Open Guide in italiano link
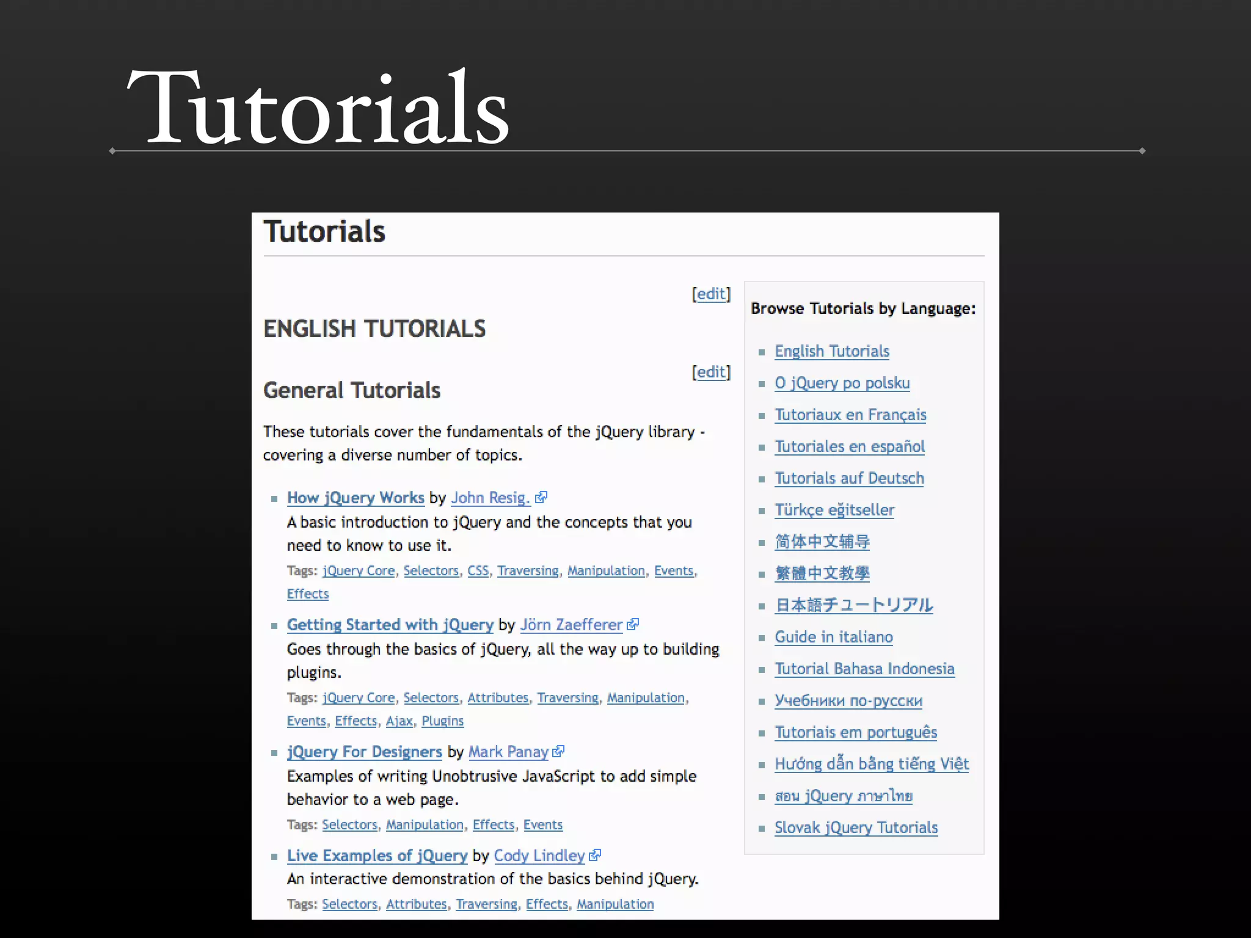The image size is (1251, 938). 834,638
